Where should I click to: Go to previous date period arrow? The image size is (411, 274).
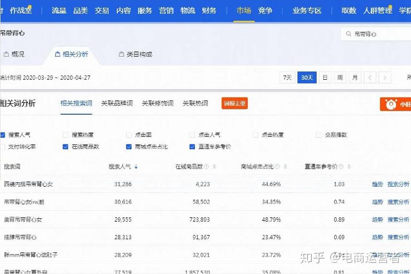coord(370,77)
